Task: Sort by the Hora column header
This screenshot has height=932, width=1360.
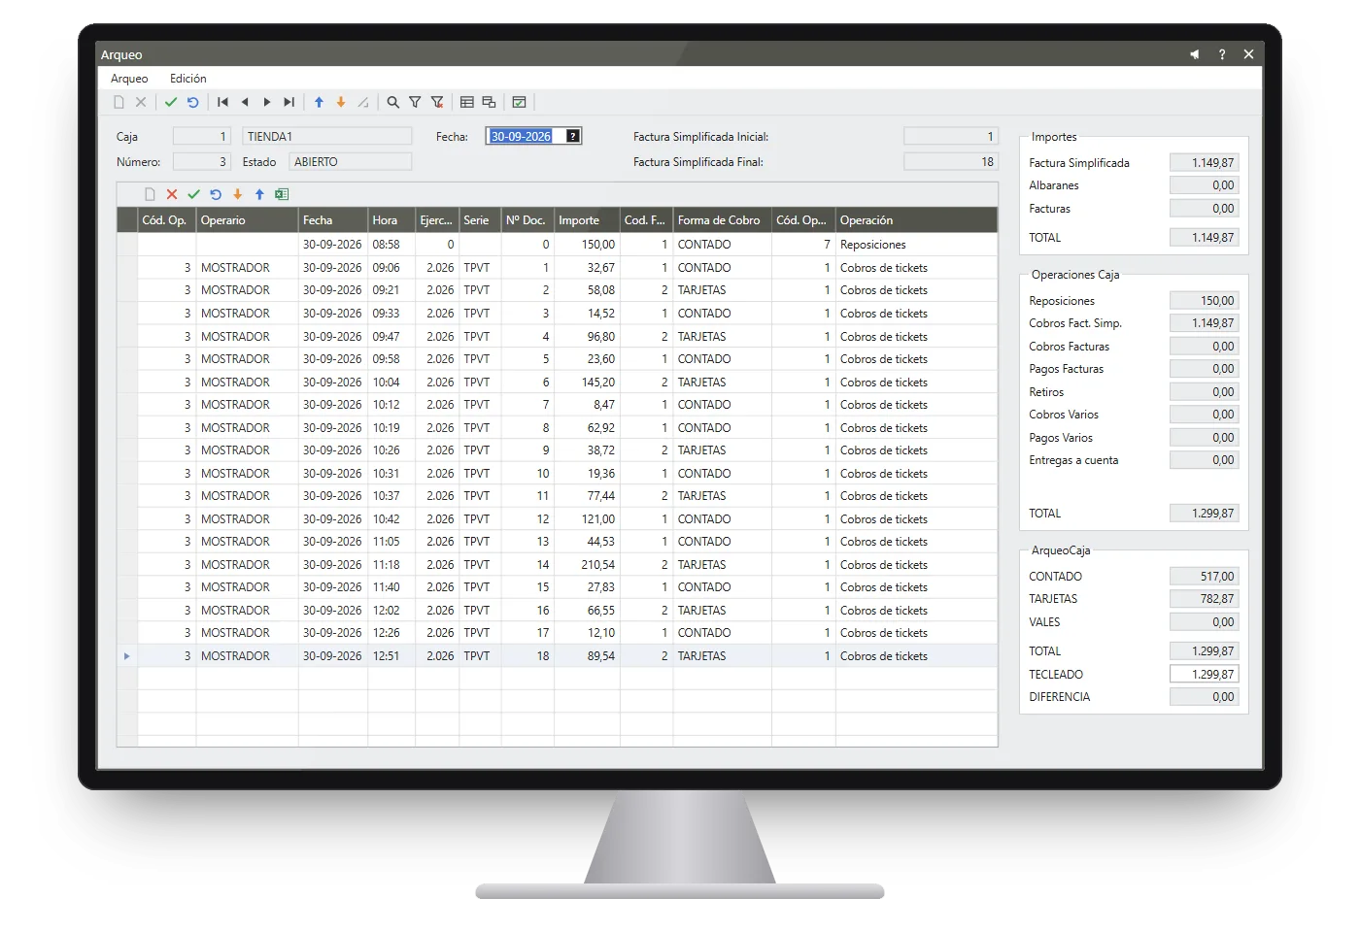Action: (391, 220)
